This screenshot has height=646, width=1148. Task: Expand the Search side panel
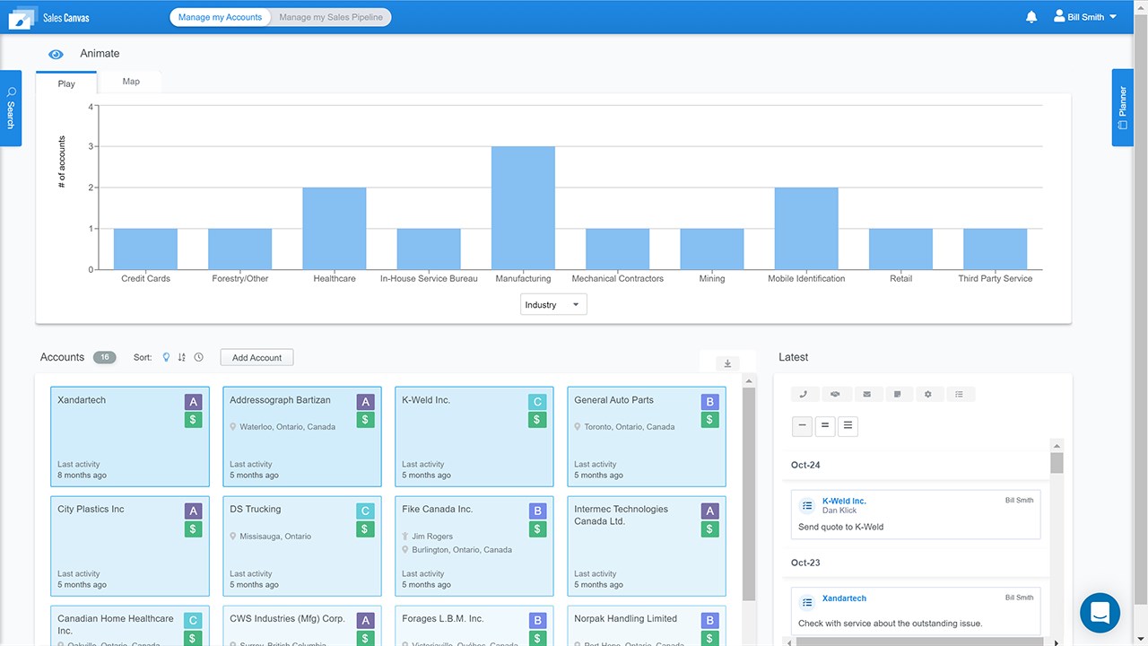tap(11, 108)
